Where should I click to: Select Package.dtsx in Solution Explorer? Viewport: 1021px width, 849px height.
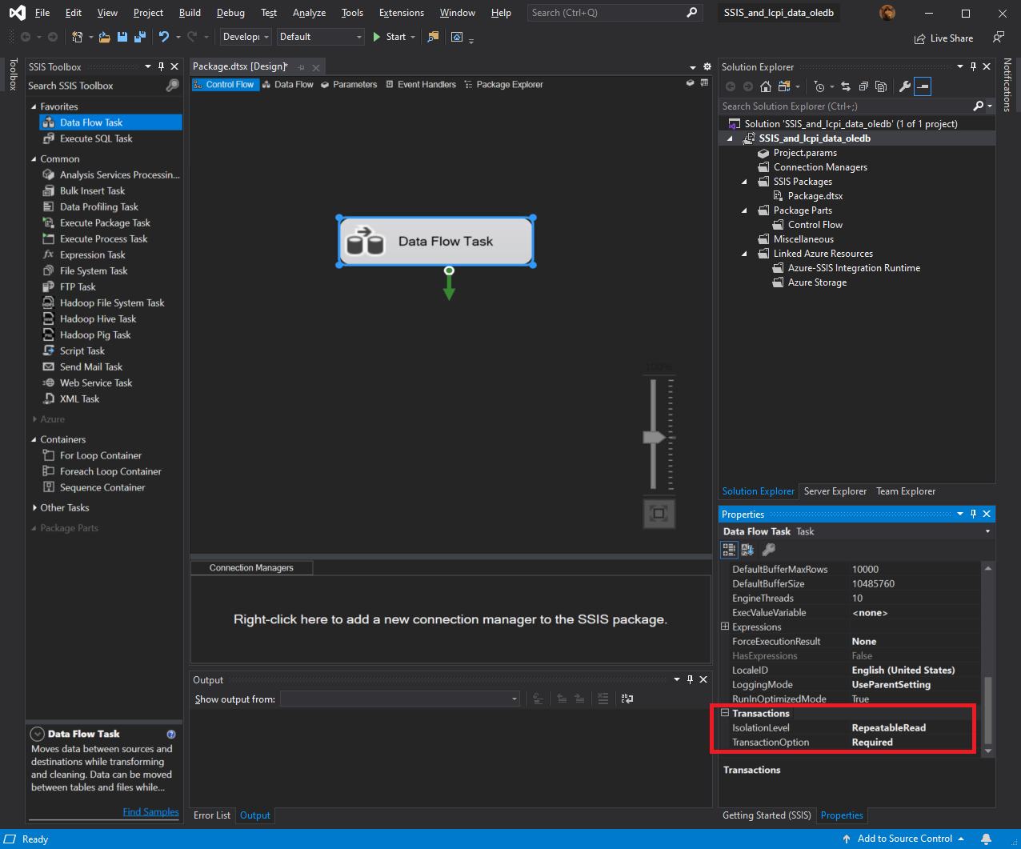pyautogui.click(x=815, y=196)
